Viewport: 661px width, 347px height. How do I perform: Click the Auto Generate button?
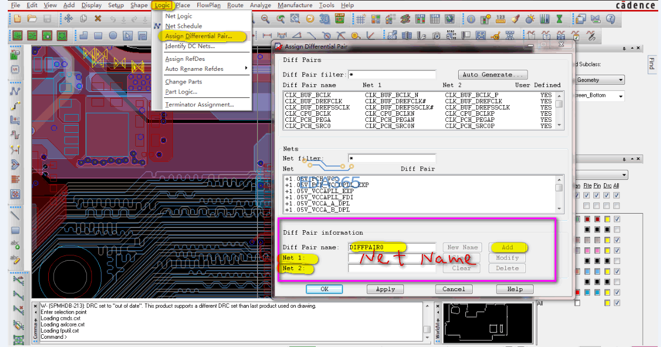[493, 75]
